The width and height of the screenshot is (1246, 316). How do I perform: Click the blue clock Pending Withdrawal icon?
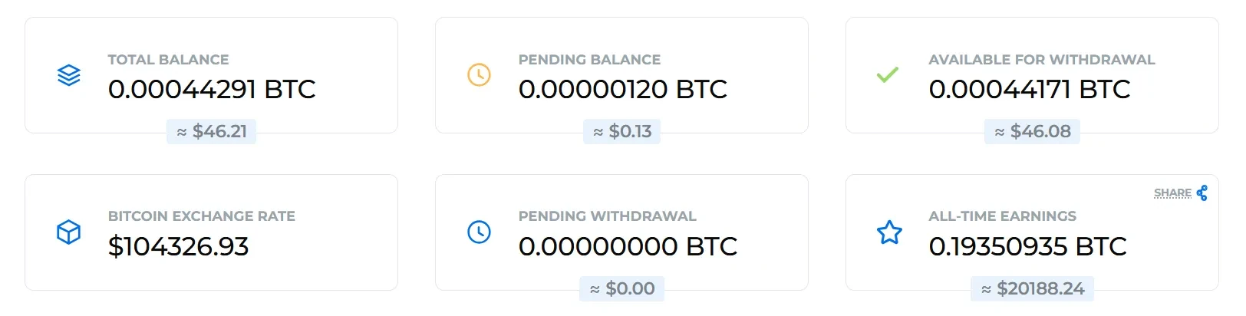click(x=480, y=232)
